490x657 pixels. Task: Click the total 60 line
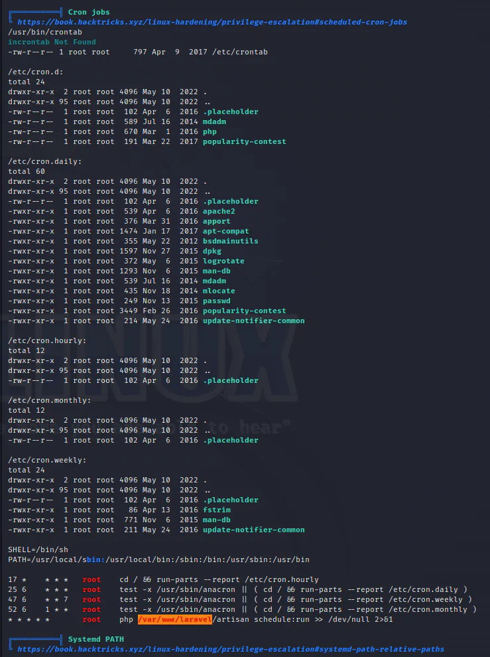coord(27,171)
